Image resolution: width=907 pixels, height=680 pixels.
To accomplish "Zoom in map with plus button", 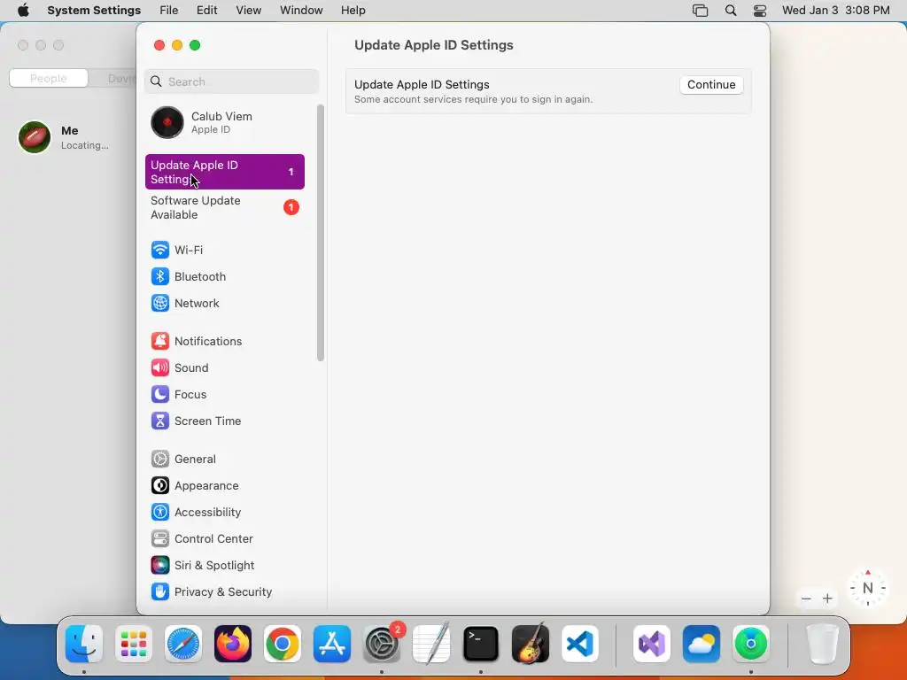I will tap(828, 599).
